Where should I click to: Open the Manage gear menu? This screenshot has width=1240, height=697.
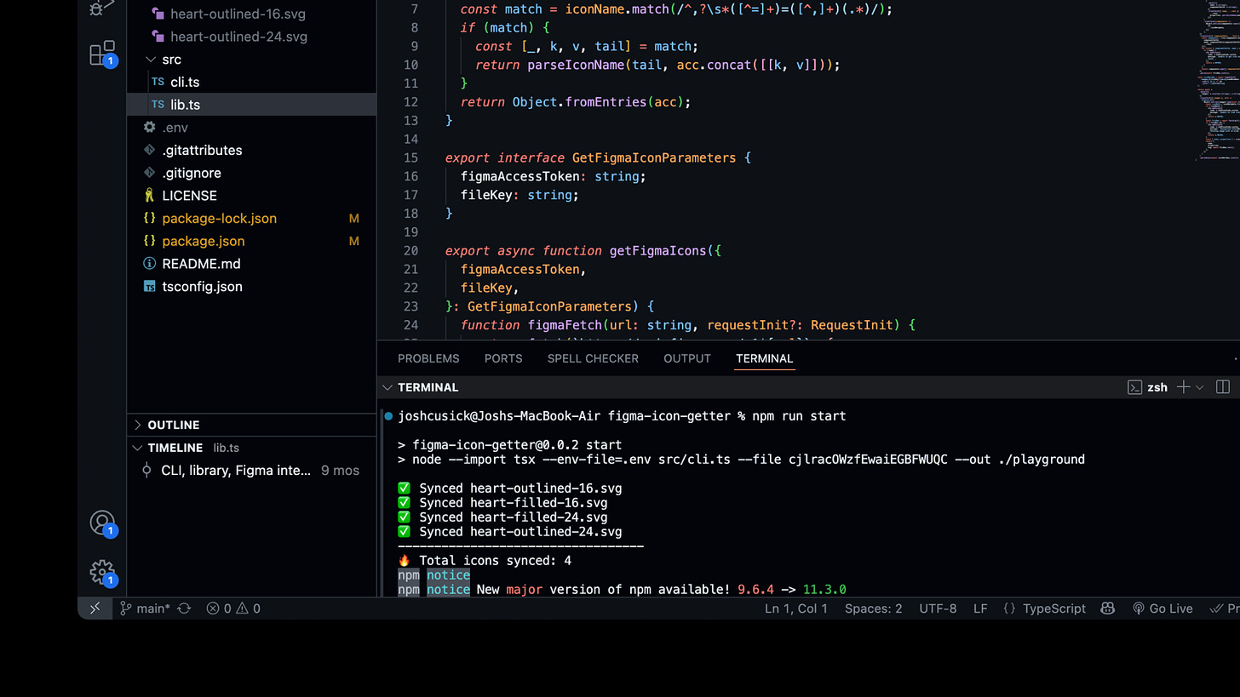(102, 572)
